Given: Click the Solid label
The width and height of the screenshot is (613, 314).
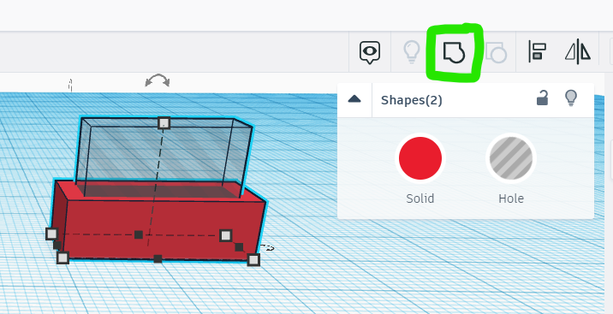Looking at the screenshot, I should point(420,198).
